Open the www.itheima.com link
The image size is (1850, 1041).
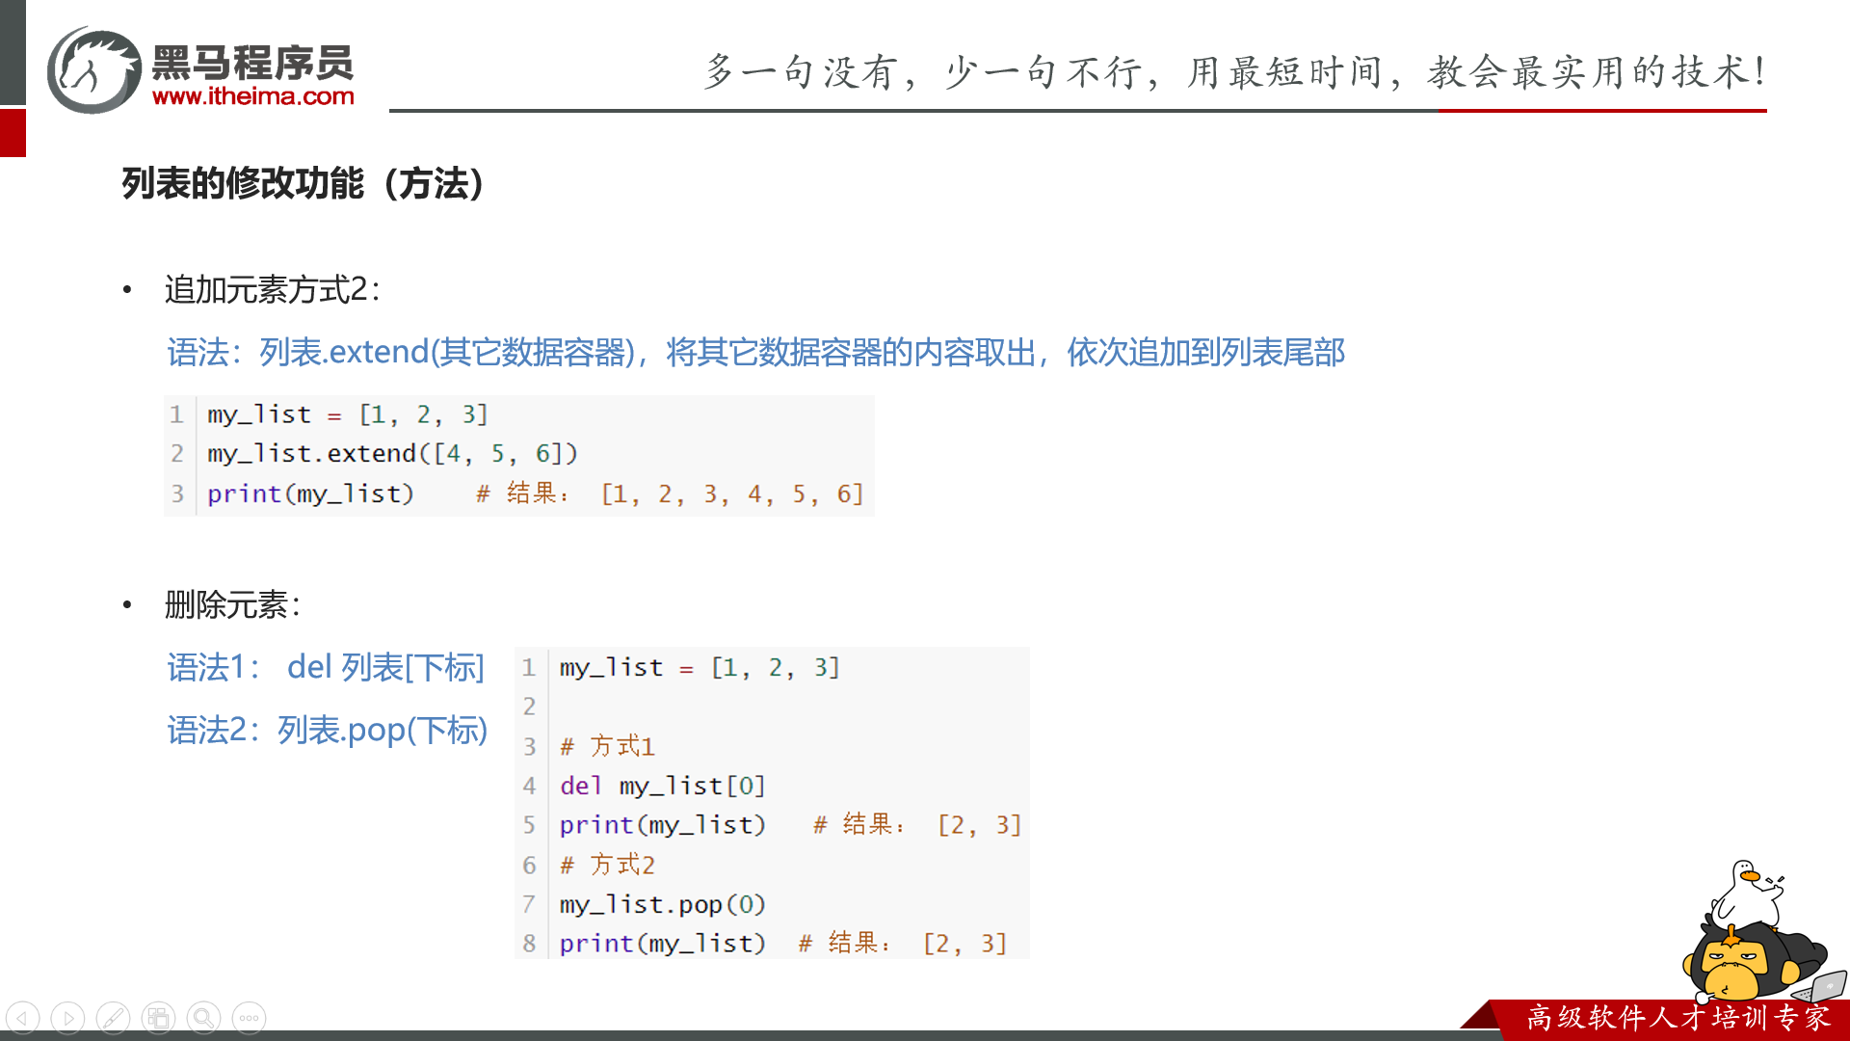coord(252,96)
